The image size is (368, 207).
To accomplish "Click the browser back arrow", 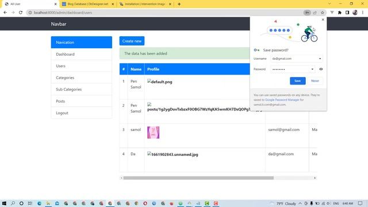I will (5, 13).
